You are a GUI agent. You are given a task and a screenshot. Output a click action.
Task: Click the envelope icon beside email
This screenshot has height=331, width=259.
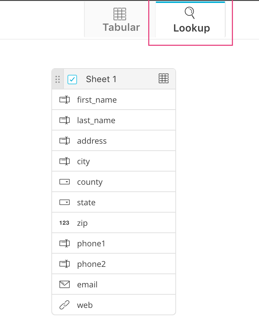coord(65,284)
